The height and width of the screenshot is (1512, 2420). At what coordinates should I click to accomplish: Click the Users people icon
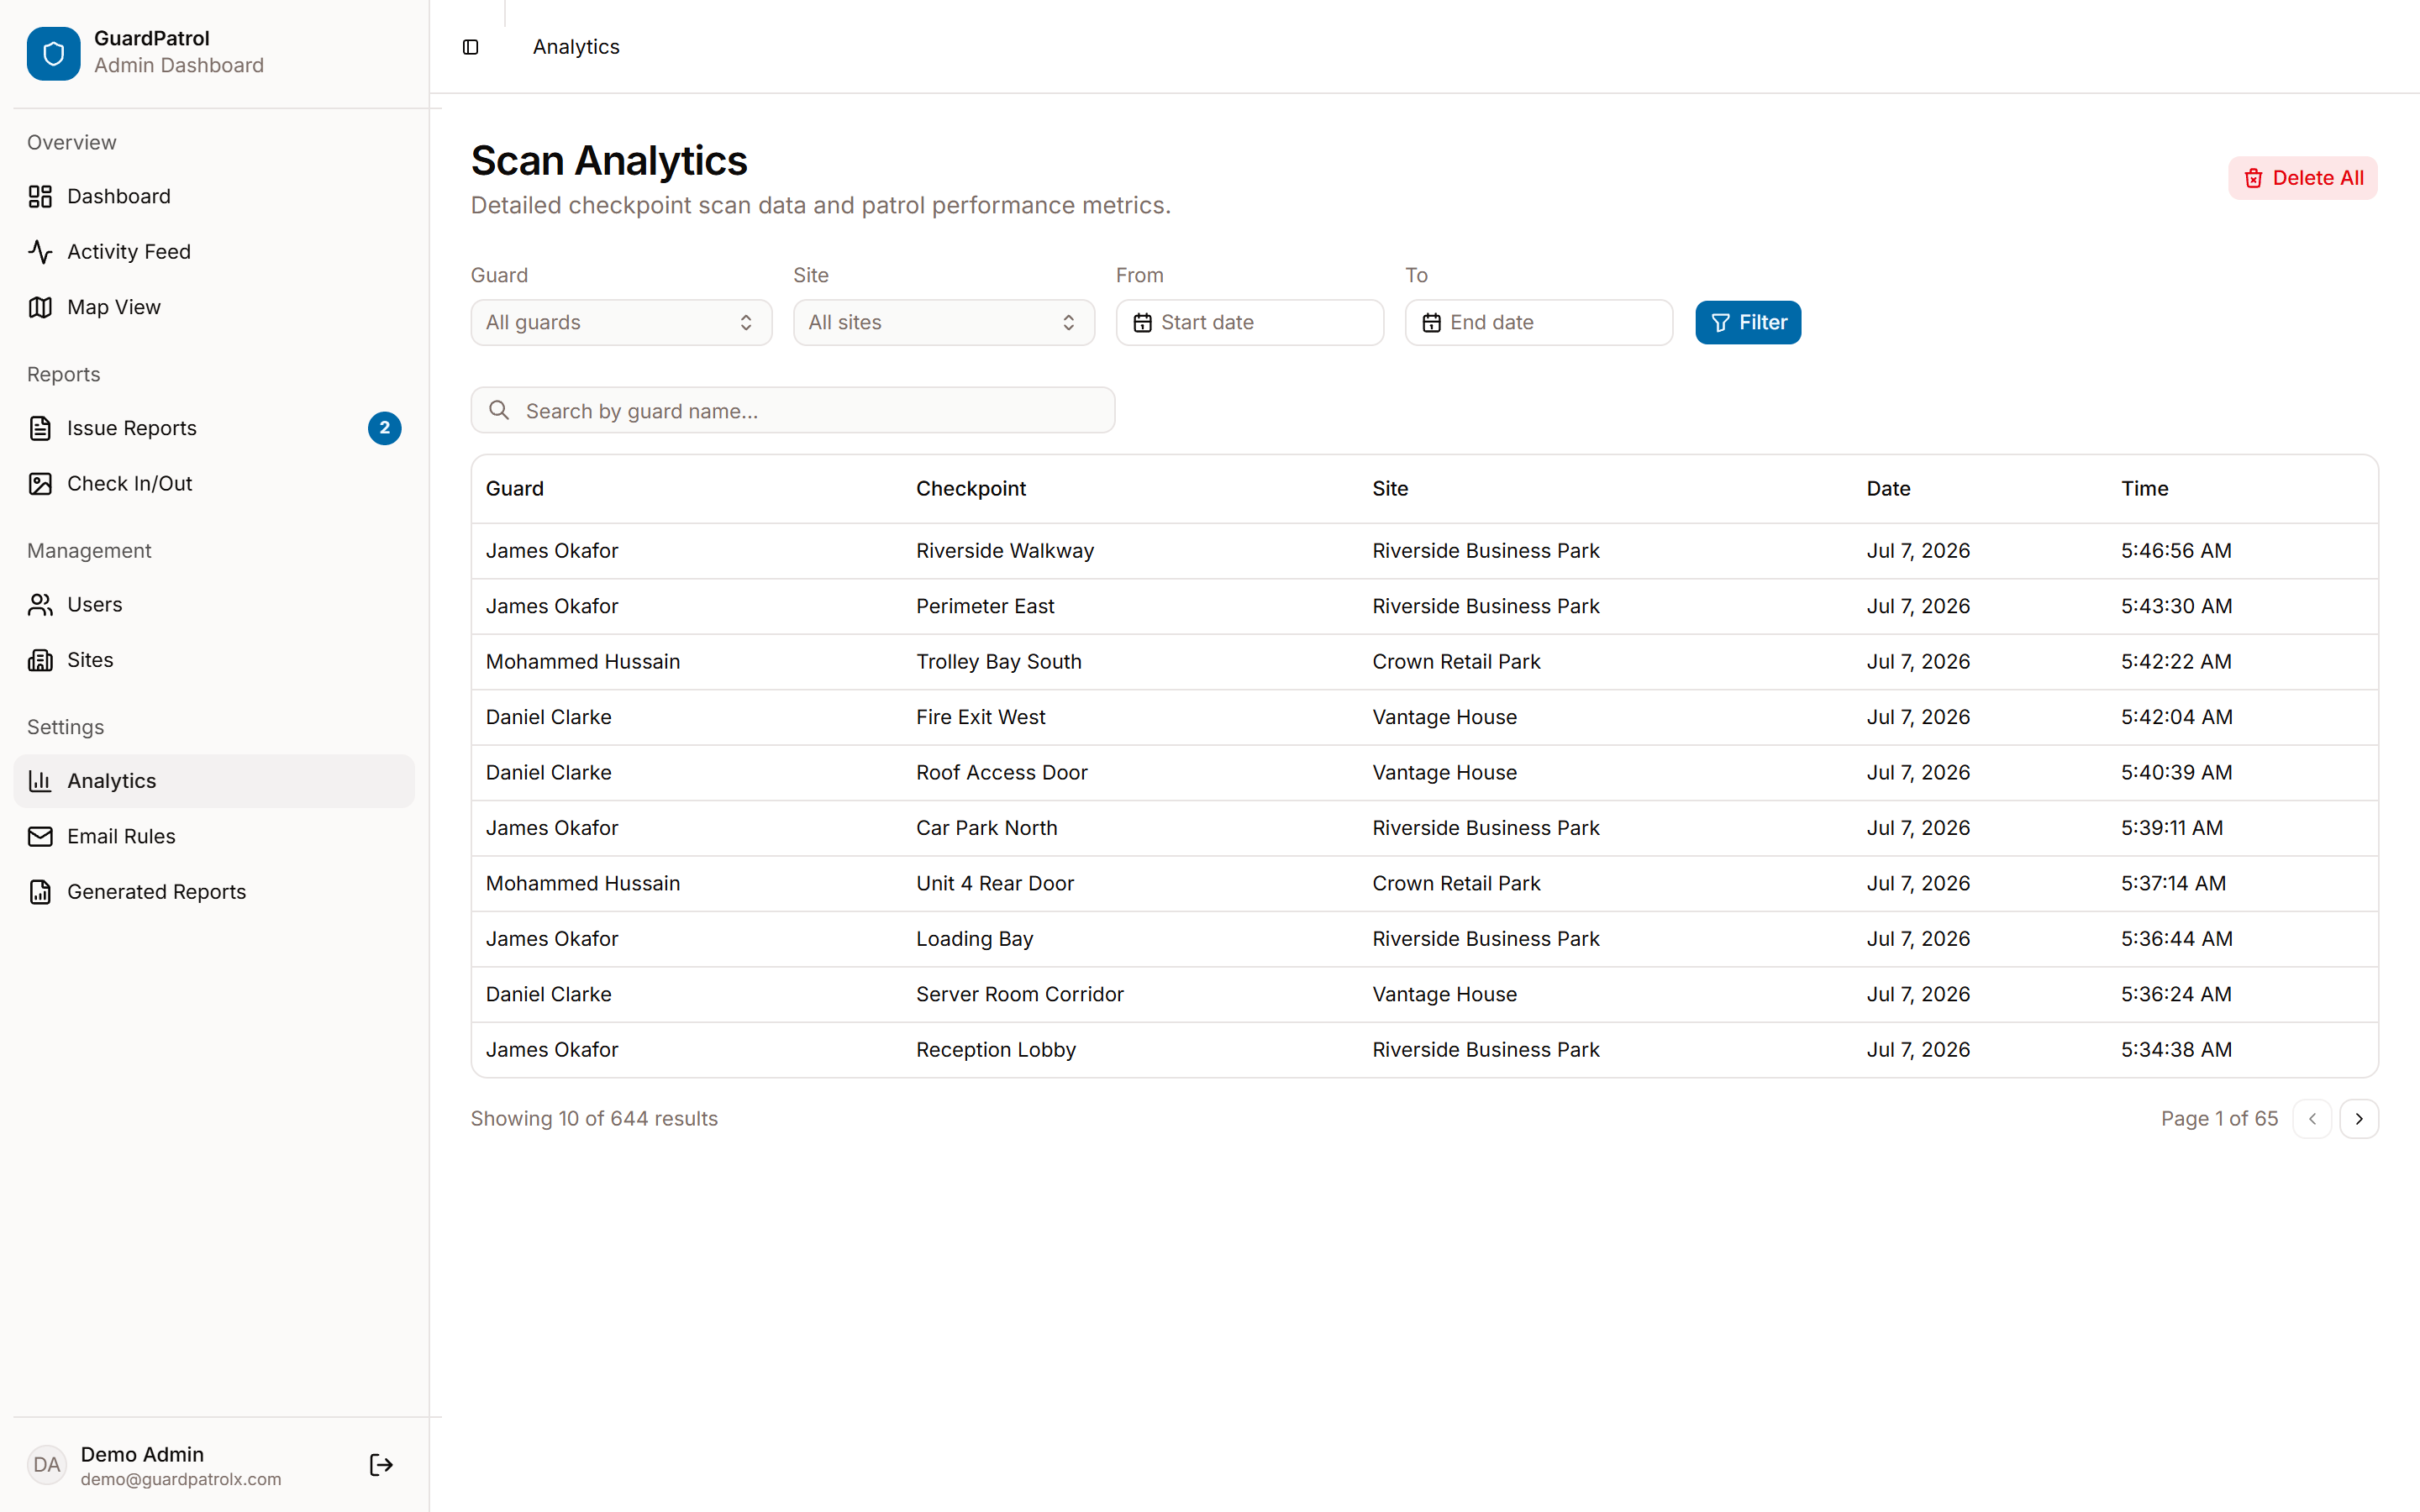click(x=40, y=605)
